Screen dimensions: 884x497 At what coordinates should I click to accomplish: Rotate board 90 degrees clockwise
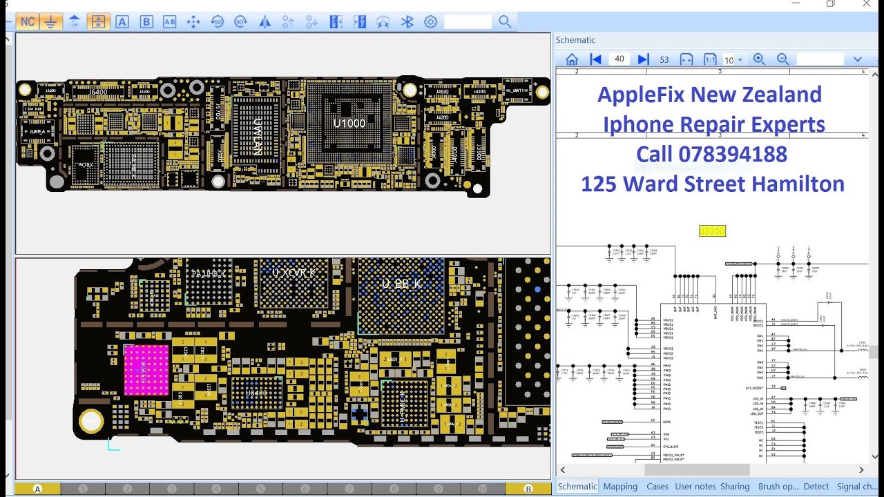240,21
